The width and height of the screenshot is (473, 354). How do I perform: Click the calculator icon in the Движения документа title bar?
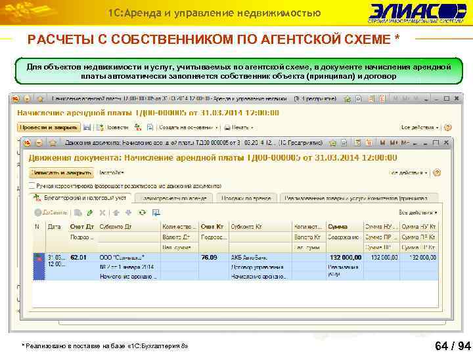coord(357,143)
